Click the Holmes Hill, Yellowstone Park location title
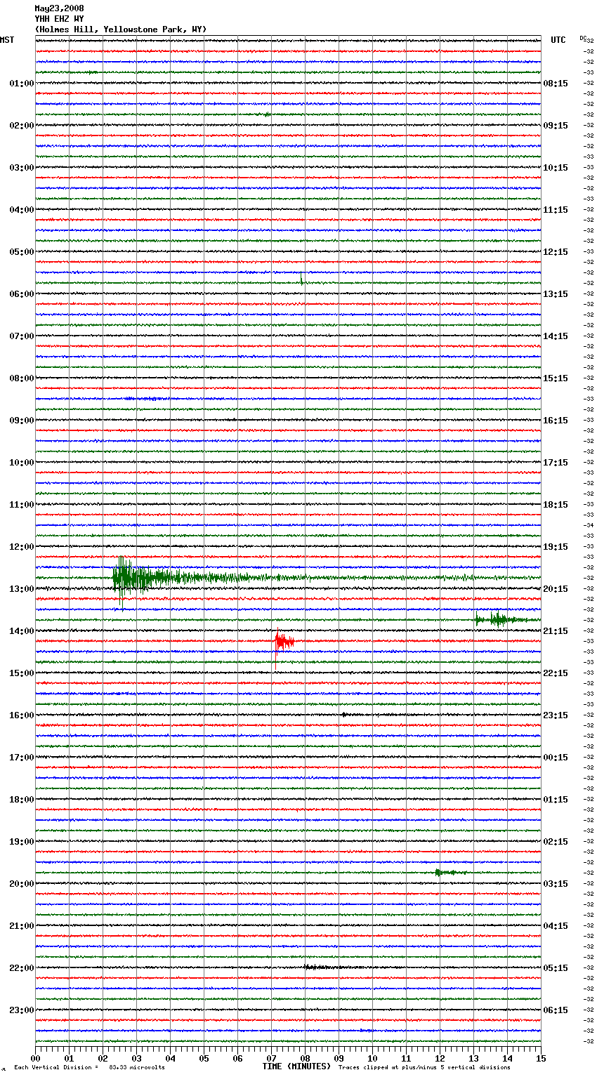 [121, 29]
